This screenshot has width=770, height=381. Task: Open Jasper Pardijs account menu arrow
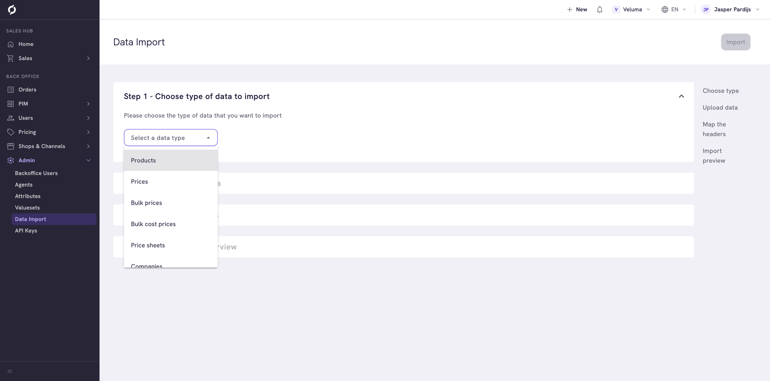click(x=758, y=9)
